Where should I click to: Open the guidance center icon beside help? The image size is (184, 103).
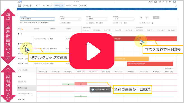[x=159, y=1]
